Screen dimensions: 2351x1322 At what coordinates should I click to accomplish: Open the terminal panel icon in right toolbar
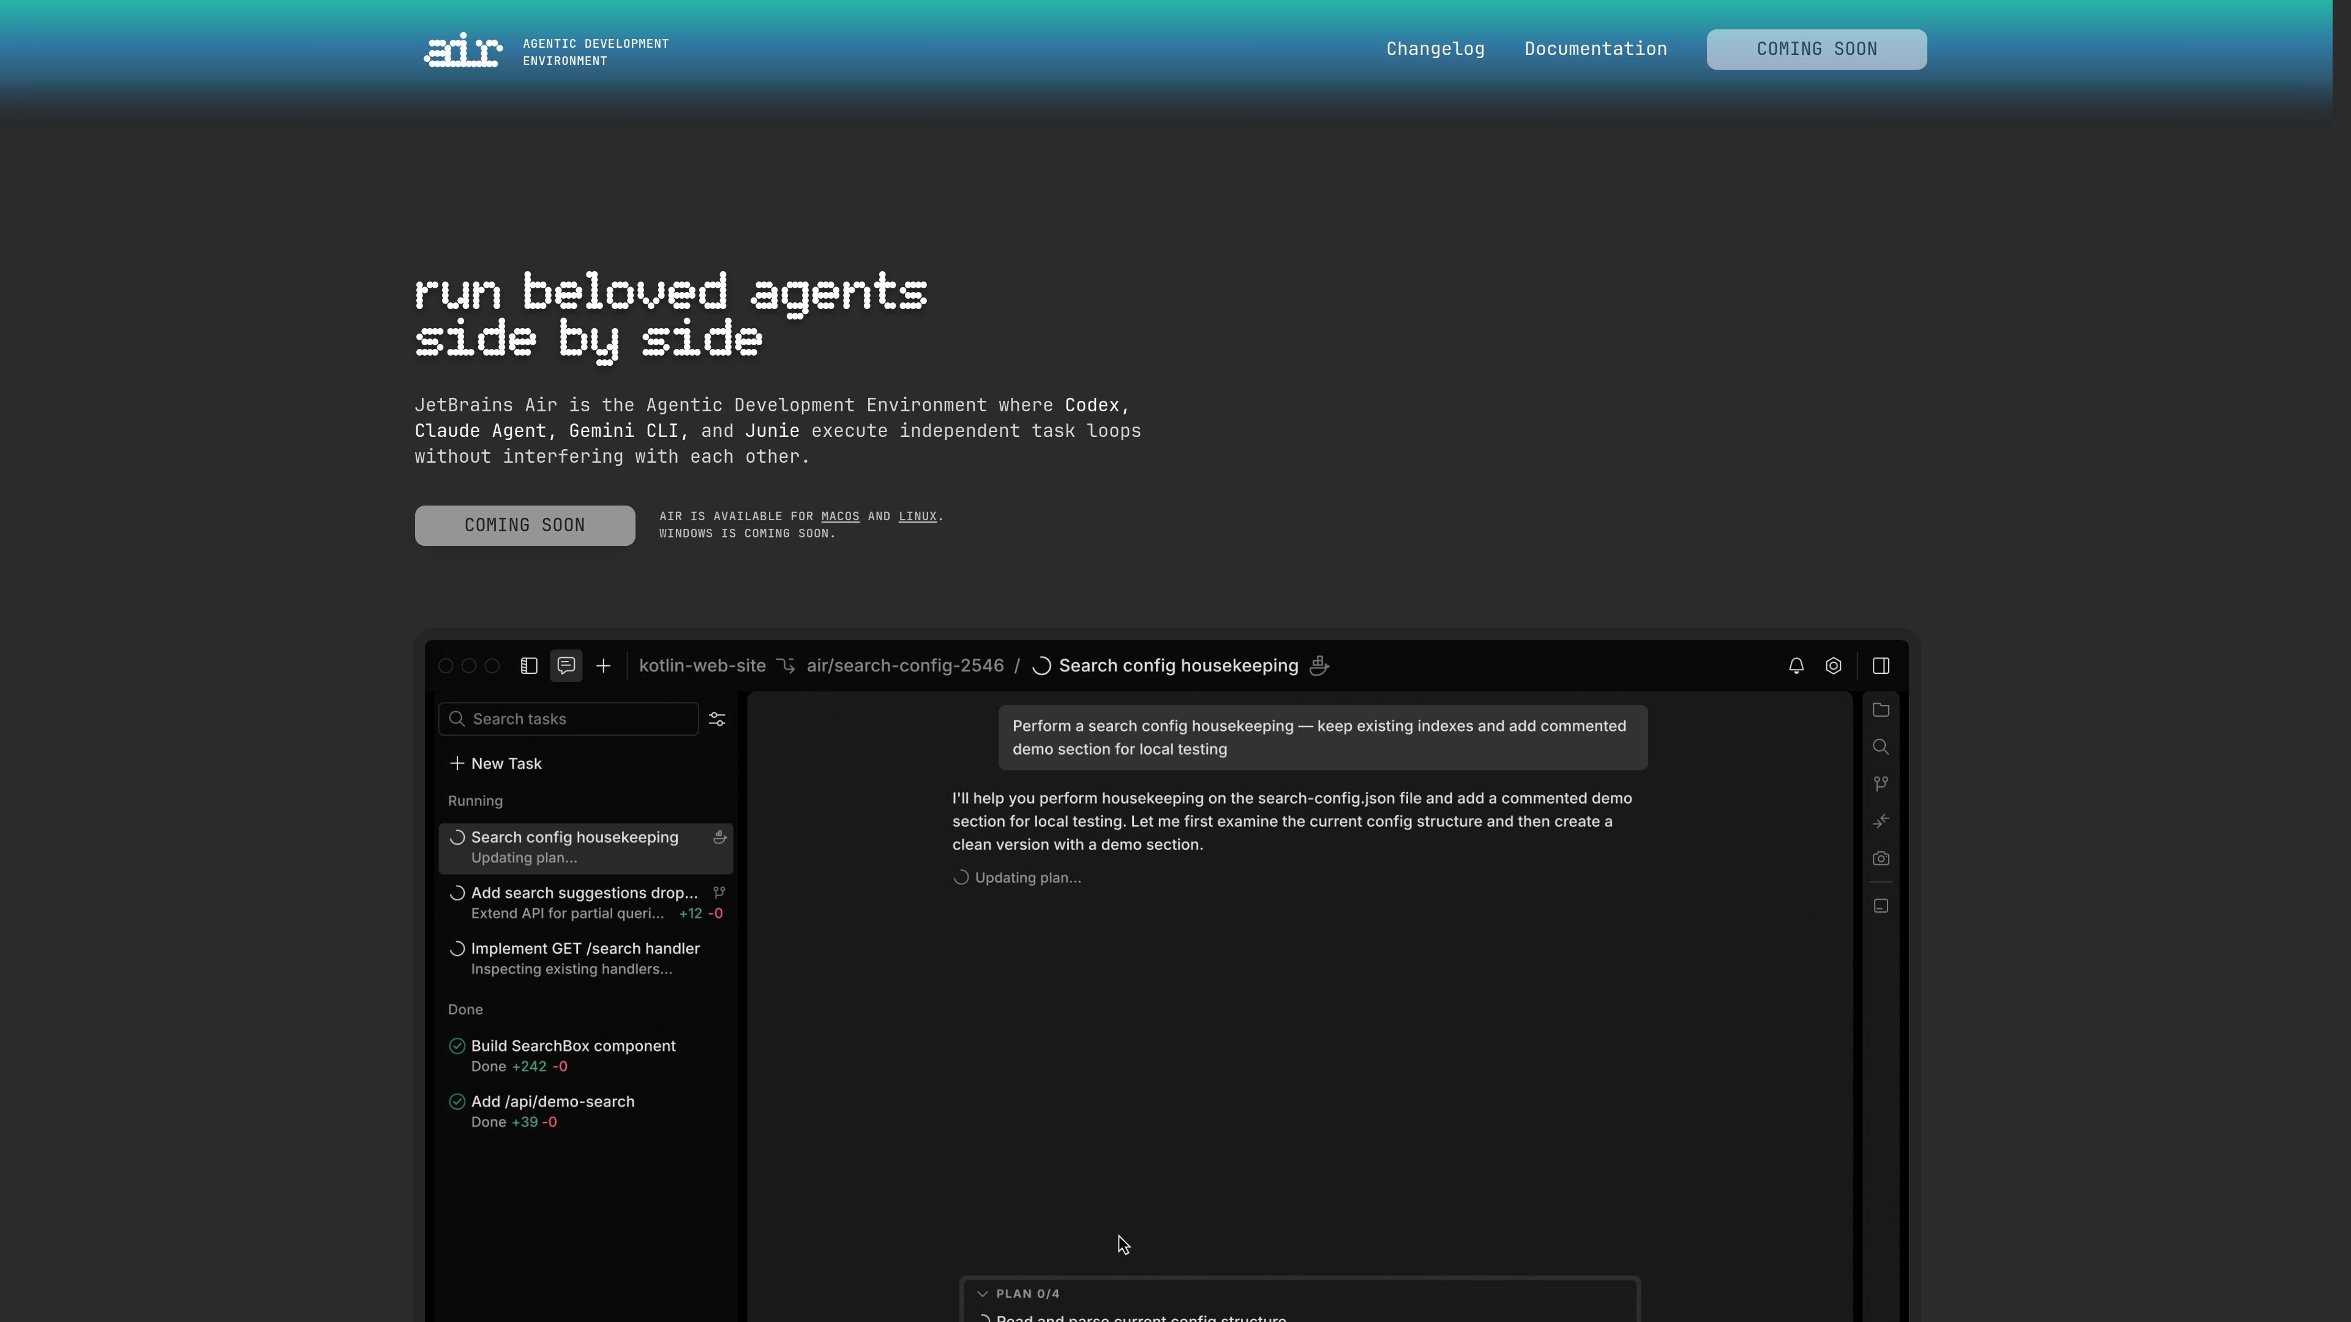click(x=1881, y=906)
